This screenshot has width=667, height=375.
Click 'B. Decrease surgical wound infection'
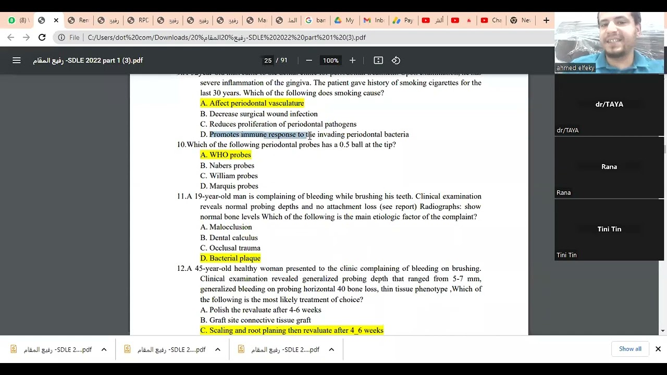pyautogui.click(x=259, y=114)
